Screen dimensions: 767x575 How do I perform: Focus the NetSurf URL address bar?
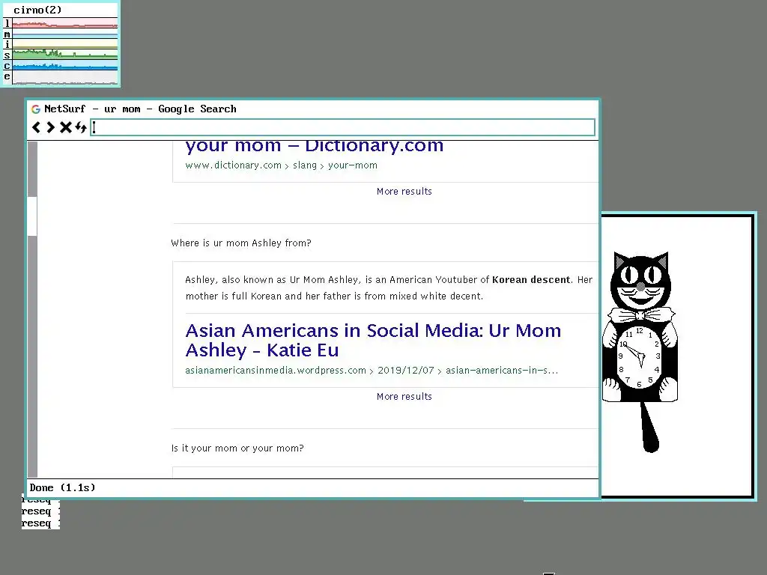point(343,127)
